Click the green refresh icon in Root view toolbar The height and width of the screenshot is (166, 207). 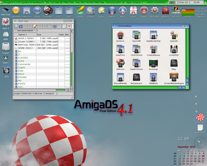(64, 26)
